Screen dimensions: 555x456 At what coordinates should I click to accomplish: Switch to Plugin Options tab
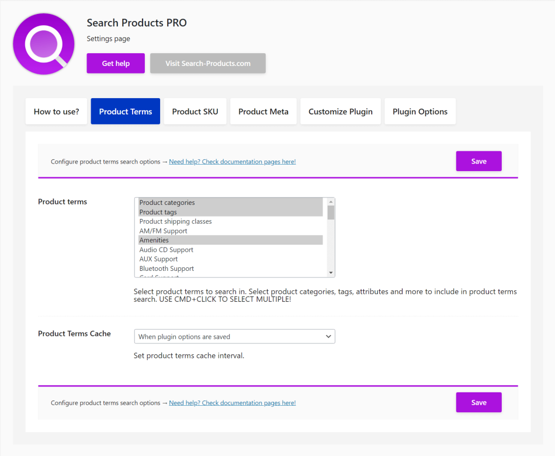tap(420, 112)
